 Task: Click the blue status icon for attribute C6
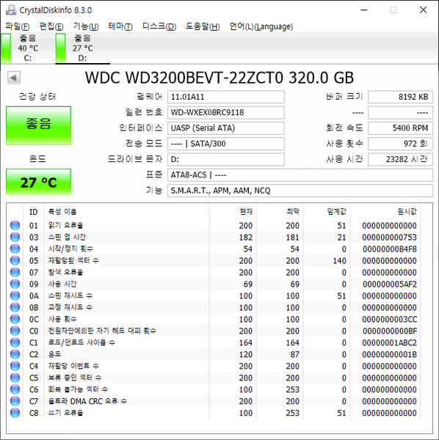pyautogui.click(x=15, y=389)
